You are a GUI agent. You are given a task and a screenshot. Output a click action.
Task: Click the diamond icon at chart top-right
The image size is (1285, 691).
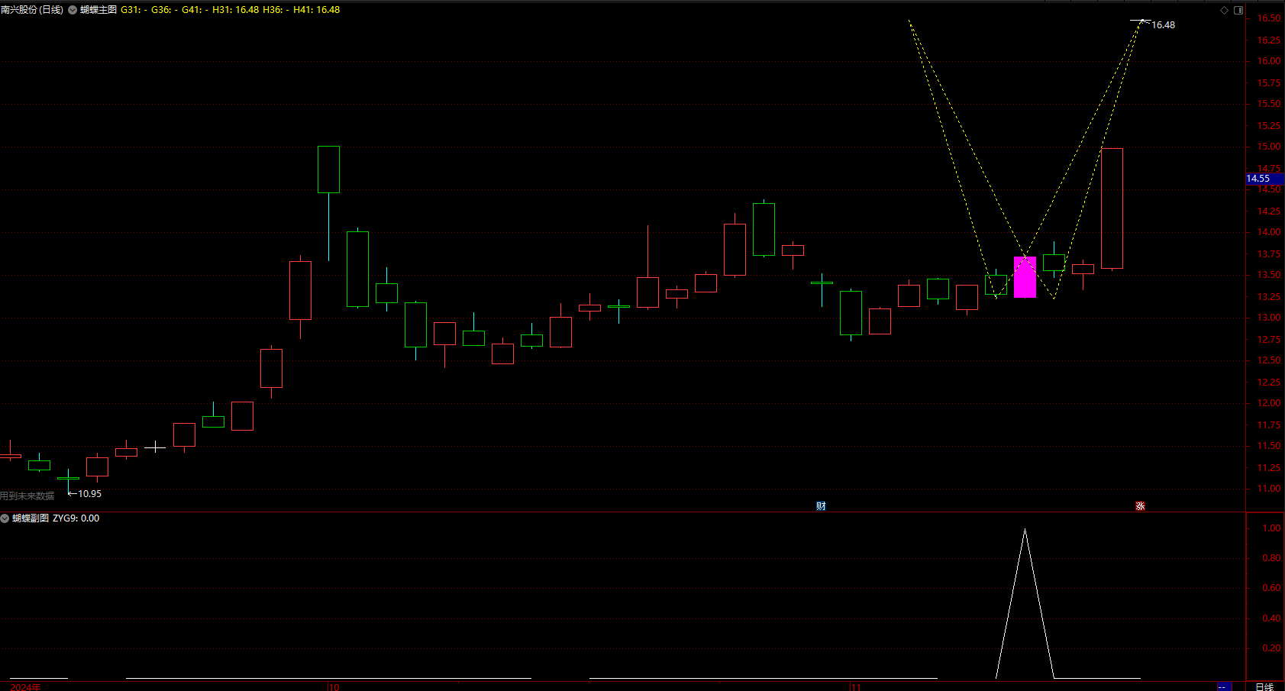point(1224,10)
